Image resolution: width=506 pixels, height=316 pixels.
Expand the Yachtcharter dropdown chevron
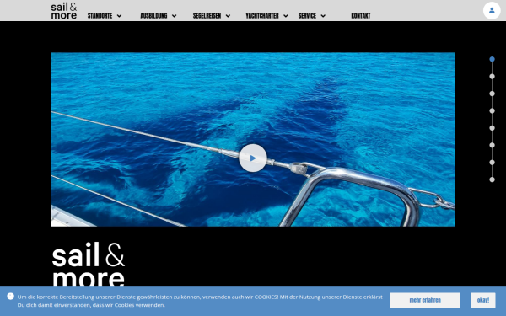coord(286,16)
